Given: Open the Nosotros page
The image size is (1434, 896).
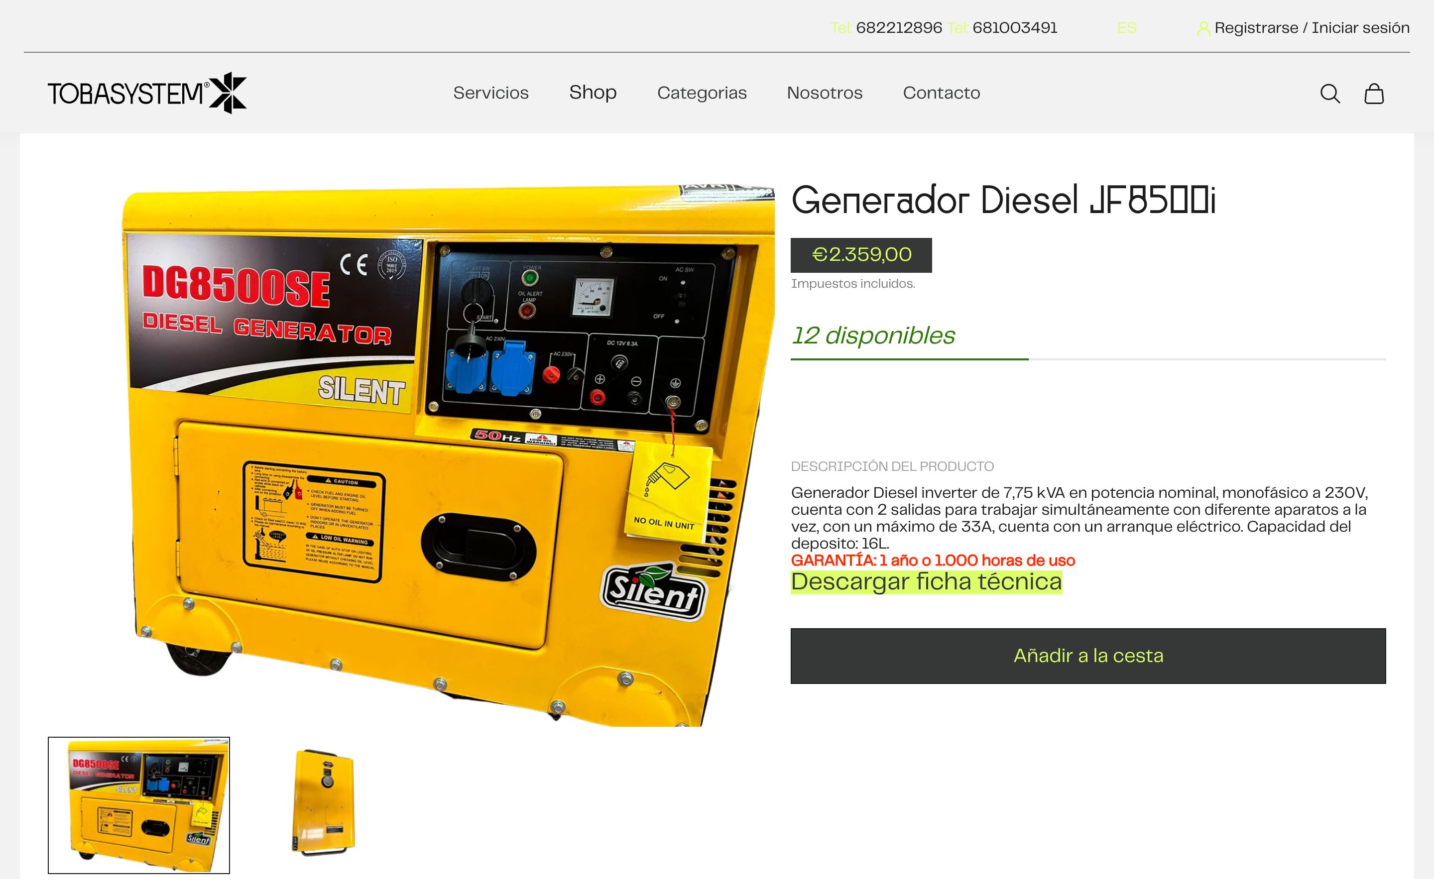Looking at the screenshot, I should click(x=824, y=93).
